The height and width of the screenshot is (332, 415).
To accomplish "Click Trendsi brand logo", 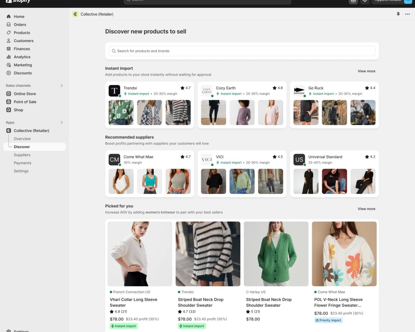I will pos(114,91).
